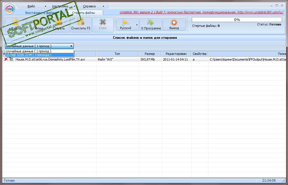
Task: Switch to the Восстановить файлы tab
Action: 40,13
